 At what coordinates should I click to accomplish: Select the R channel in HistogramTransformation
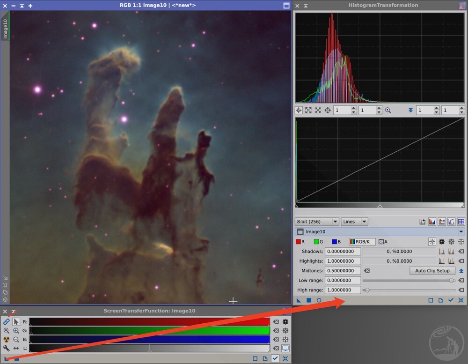point(300,242)
